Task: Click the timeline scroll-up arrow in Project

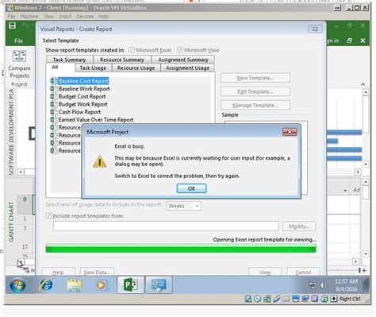Action: (x=366, y=92)
